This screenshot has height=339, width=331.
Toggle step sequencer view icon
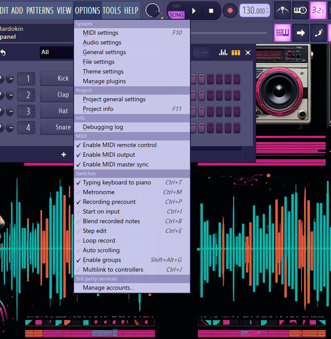236,52
